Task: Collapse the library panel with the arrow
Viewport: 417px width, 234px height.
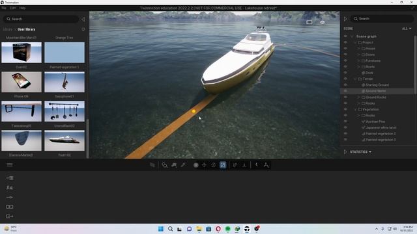Action: tap(83, 19)
